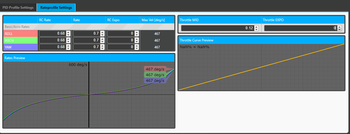Increase ROLL RC Expo with up arrow
The image size is (350, 134).
tap(137, 32)
